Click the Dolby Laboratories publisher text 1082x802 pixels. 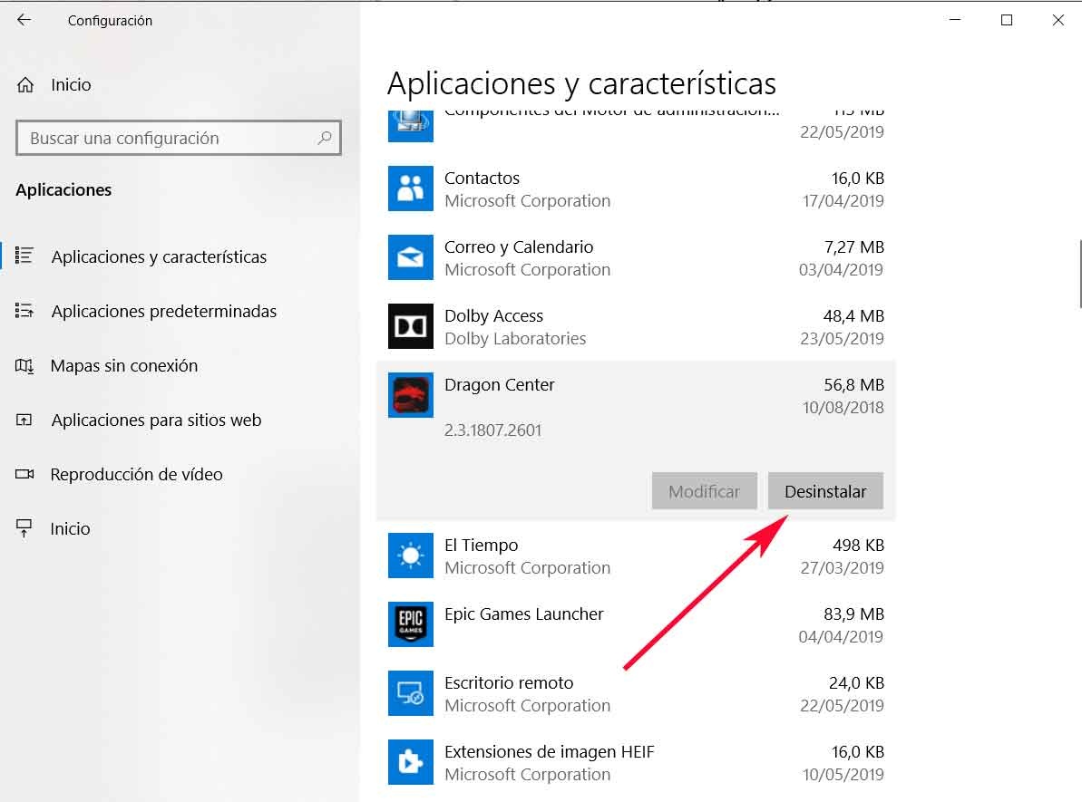pyautogui.click(x=515, y=339)
